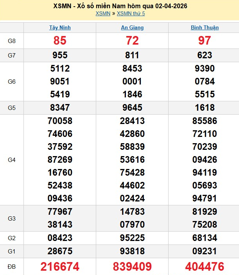Open the Bình Thuận province link
This screenshot has height=275, width=239.
pyautogui.click(x=205, y=28)
